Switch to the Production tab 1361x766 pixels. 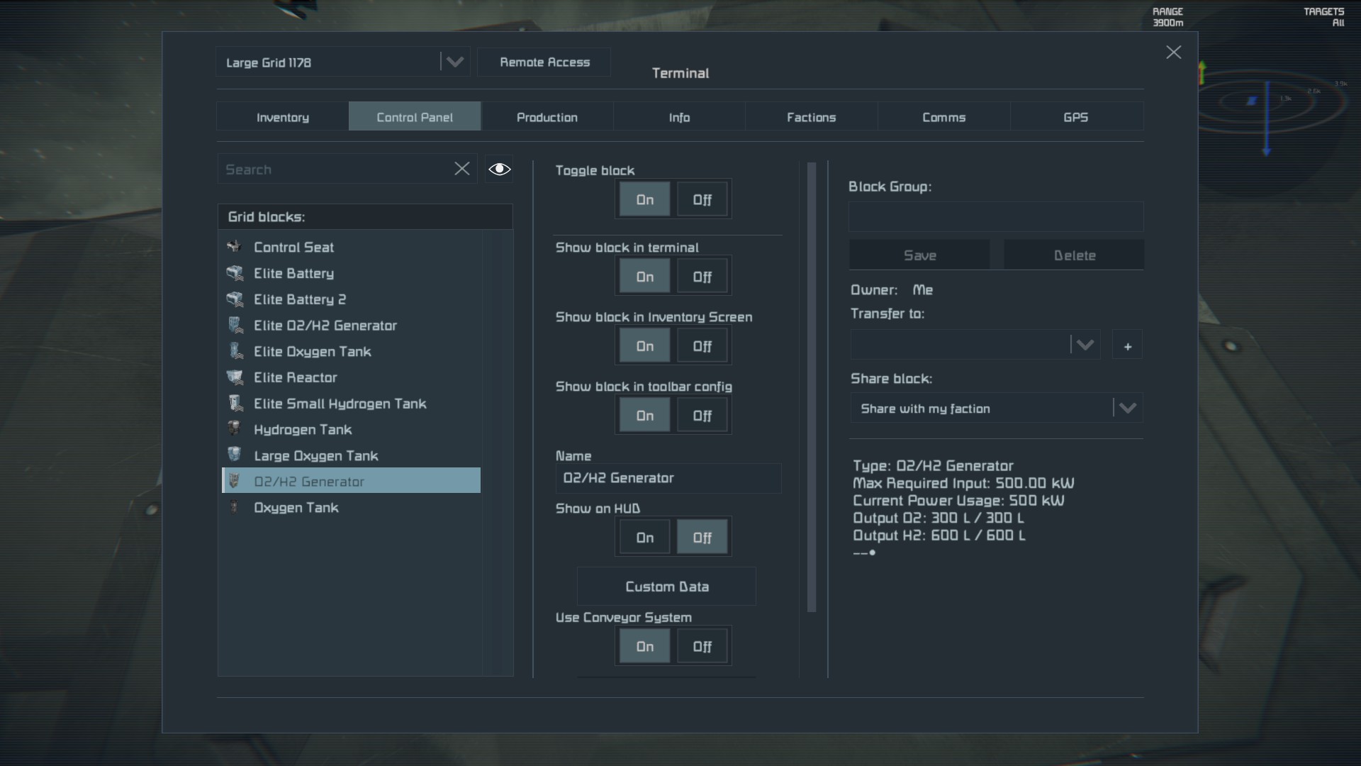click(547, 117)
